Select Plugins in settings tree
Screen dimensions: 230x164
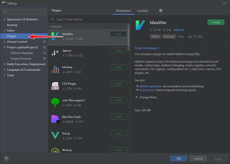click(11, 36)
